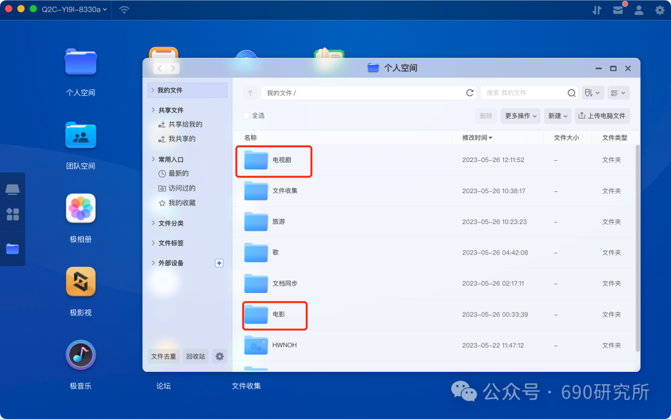Go up one directory level
Image resolution: width=671 pixels, height=419 pixels.
pyautogui.click(x=250, y=92)
